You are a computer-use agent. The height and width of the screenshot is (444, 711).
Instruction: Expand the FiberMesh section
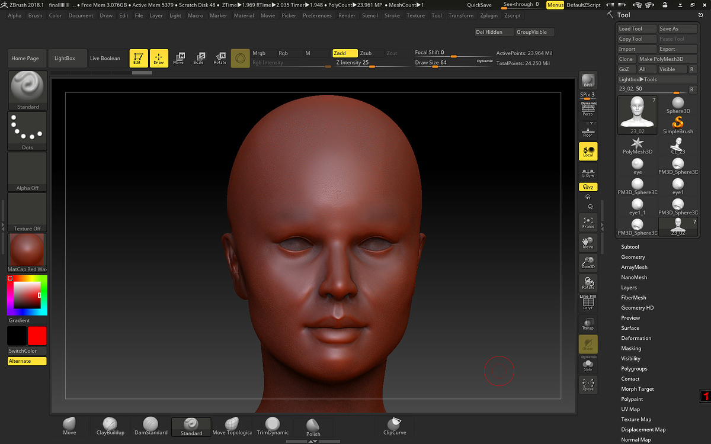click(633, 298)
